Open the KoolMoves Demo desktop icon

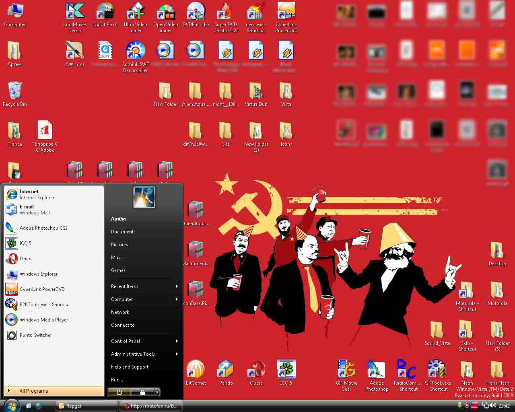coord(75,17)
